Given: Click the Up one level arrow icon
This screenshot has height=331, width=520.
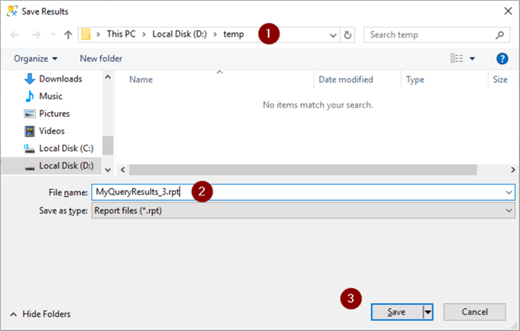Looking at the screenshot, I should tap(68, 35).
